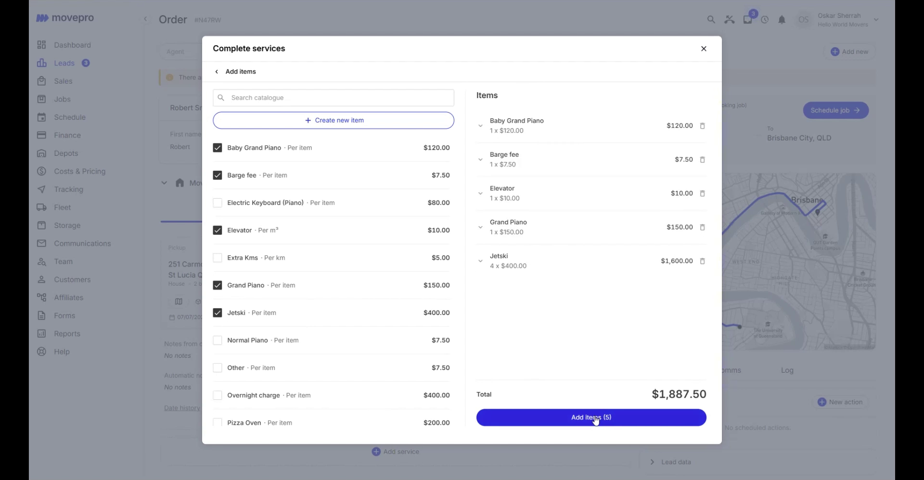924x480 pixels.
Task: Open Reports in the sidebar
Action: (67, 334)
